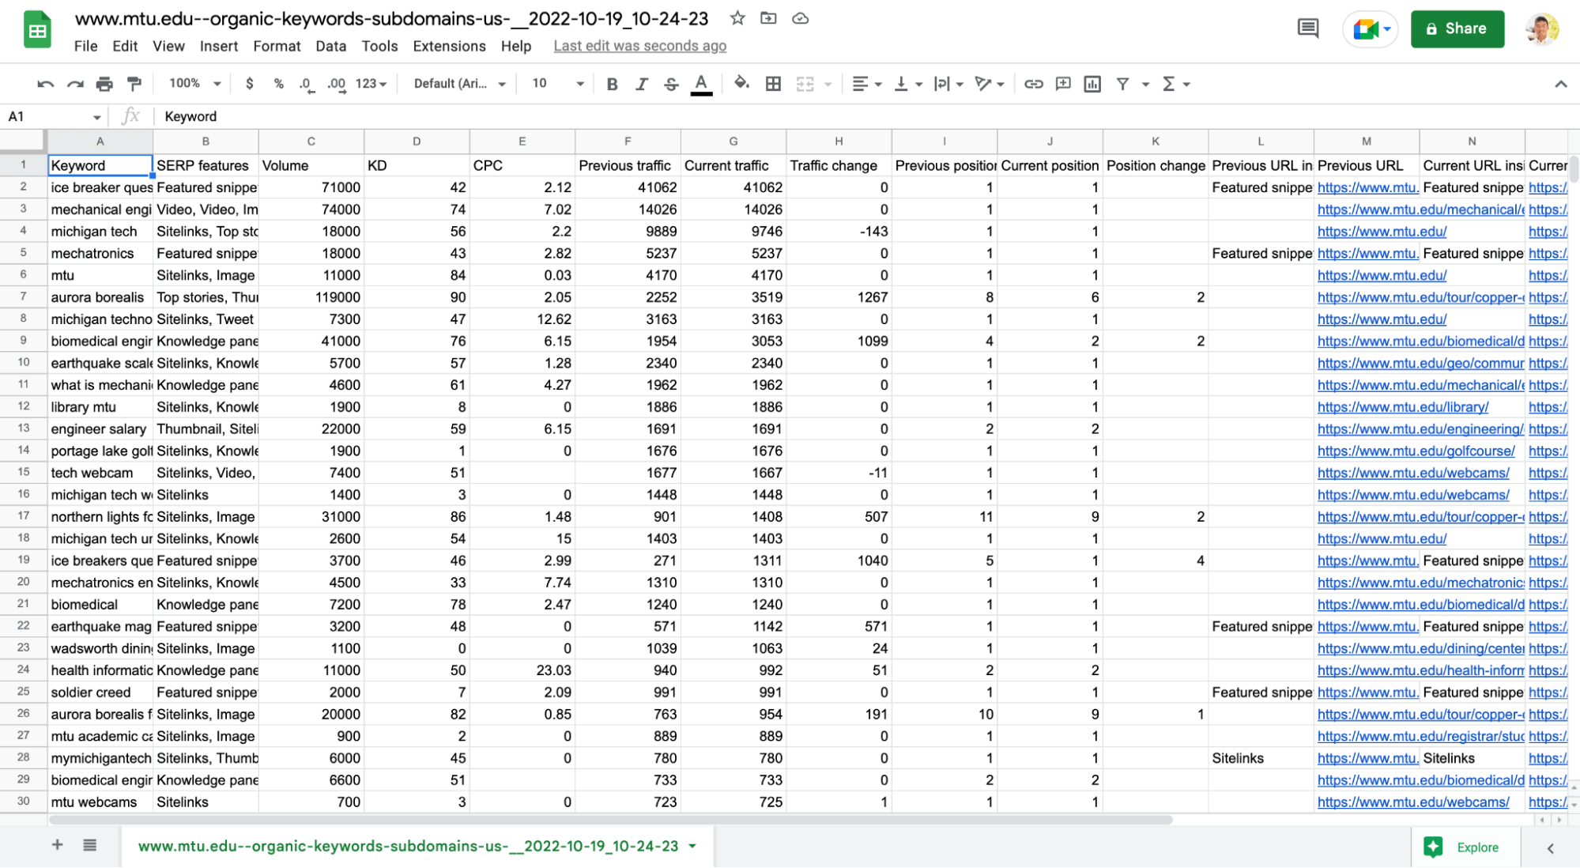Toggle bold formatting
The height and width of the screenshot is (868, 1580).
pyautogui.click(x=612, y=84)
